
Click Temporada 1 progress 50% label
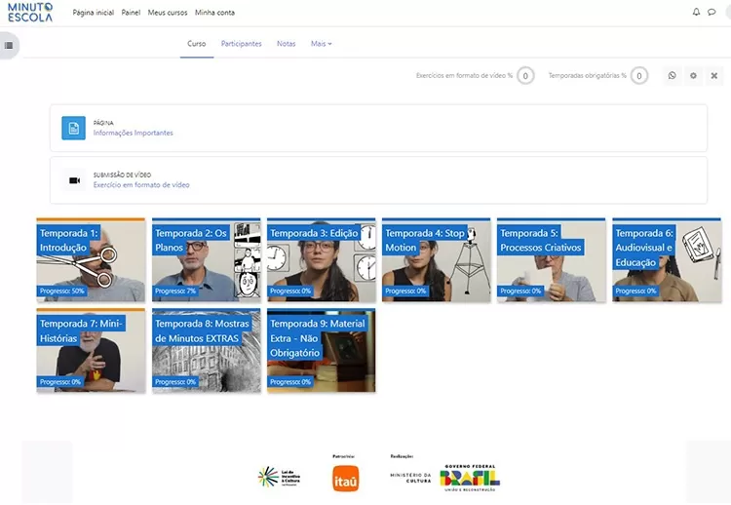[62, 291]
